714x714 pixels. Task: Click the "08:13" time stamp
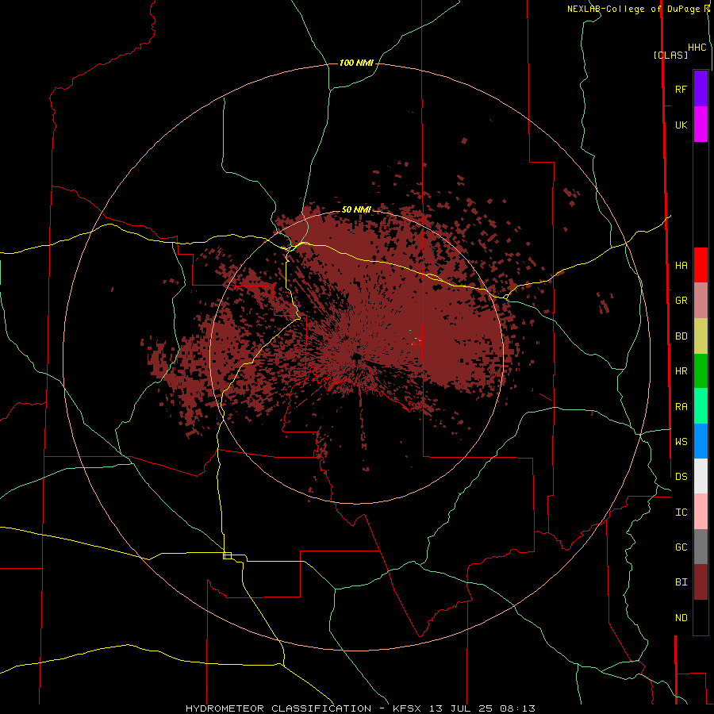click(x=520, y=708)
